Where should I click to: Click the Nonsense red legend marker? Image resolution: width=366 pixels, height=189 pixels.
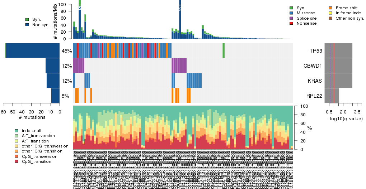pyautogui.click(x=291, y=23)
